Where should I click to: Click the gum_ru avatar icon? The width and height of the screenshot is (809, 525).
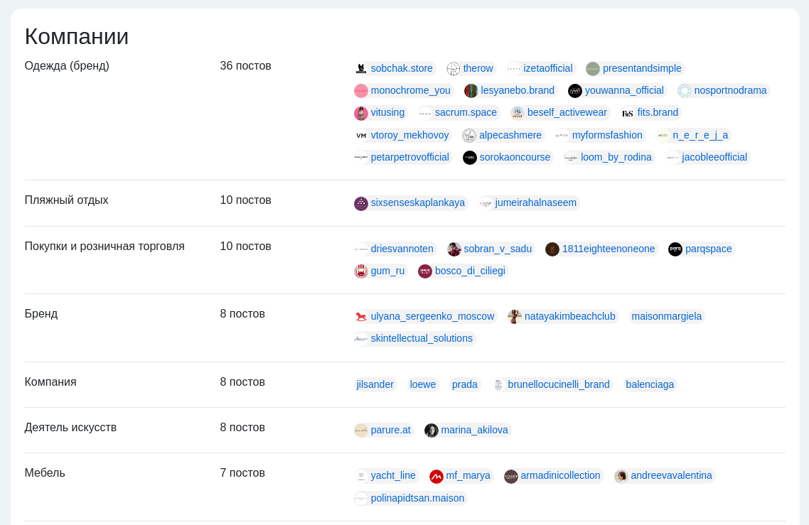coord(361,271)
